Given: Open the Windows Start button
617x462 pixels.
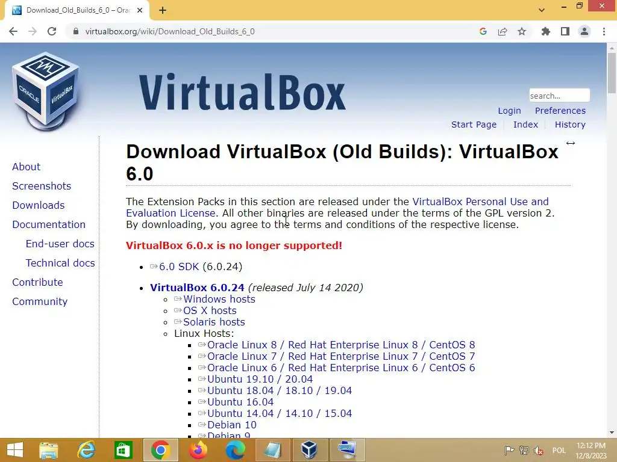Looking at the screenshot, I should click(x=15, y=450).
